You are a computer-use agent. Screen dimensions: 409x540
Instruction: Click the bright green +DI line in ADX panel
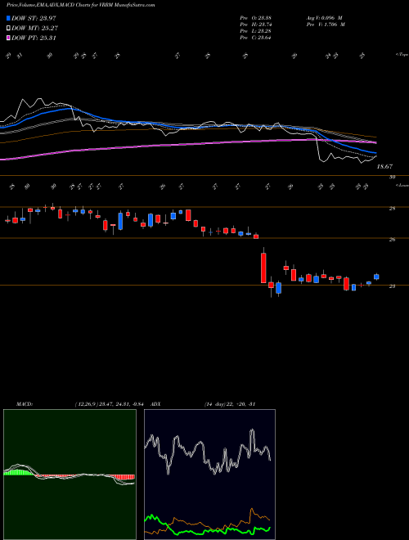pos(207,530)
